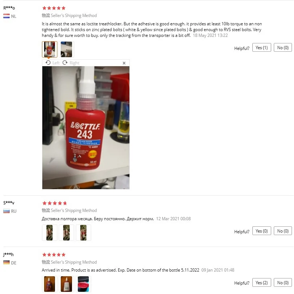Vote No (0) on J***h's review
Viewport: 294px width, 294px height.
(283, 282)
